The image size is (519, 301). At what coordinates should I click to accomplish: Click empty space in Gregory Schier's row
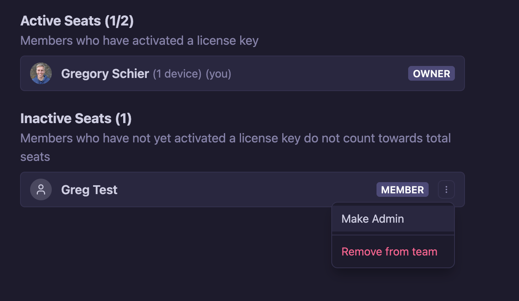317,74
